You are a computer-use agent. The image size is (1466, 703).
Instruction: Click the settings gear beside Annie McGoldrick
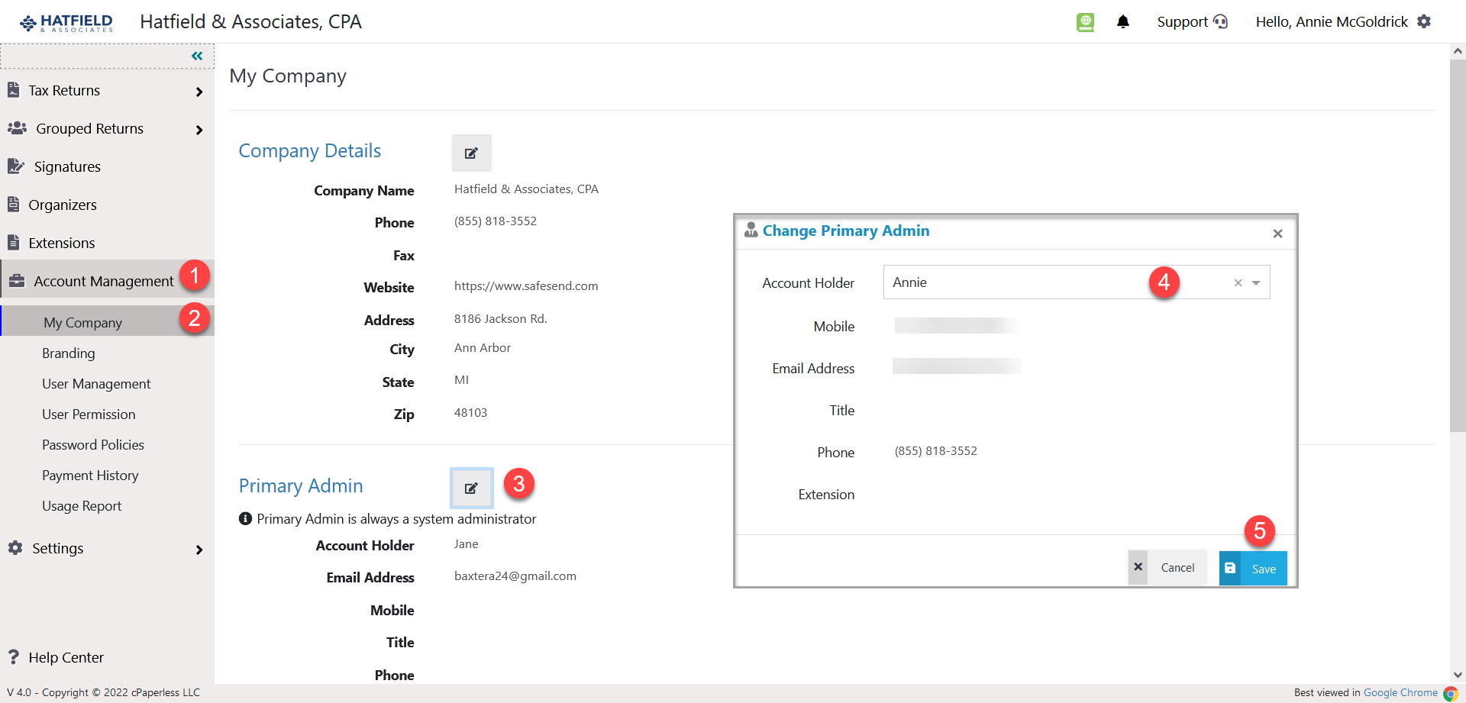(x=1425, y=21)
